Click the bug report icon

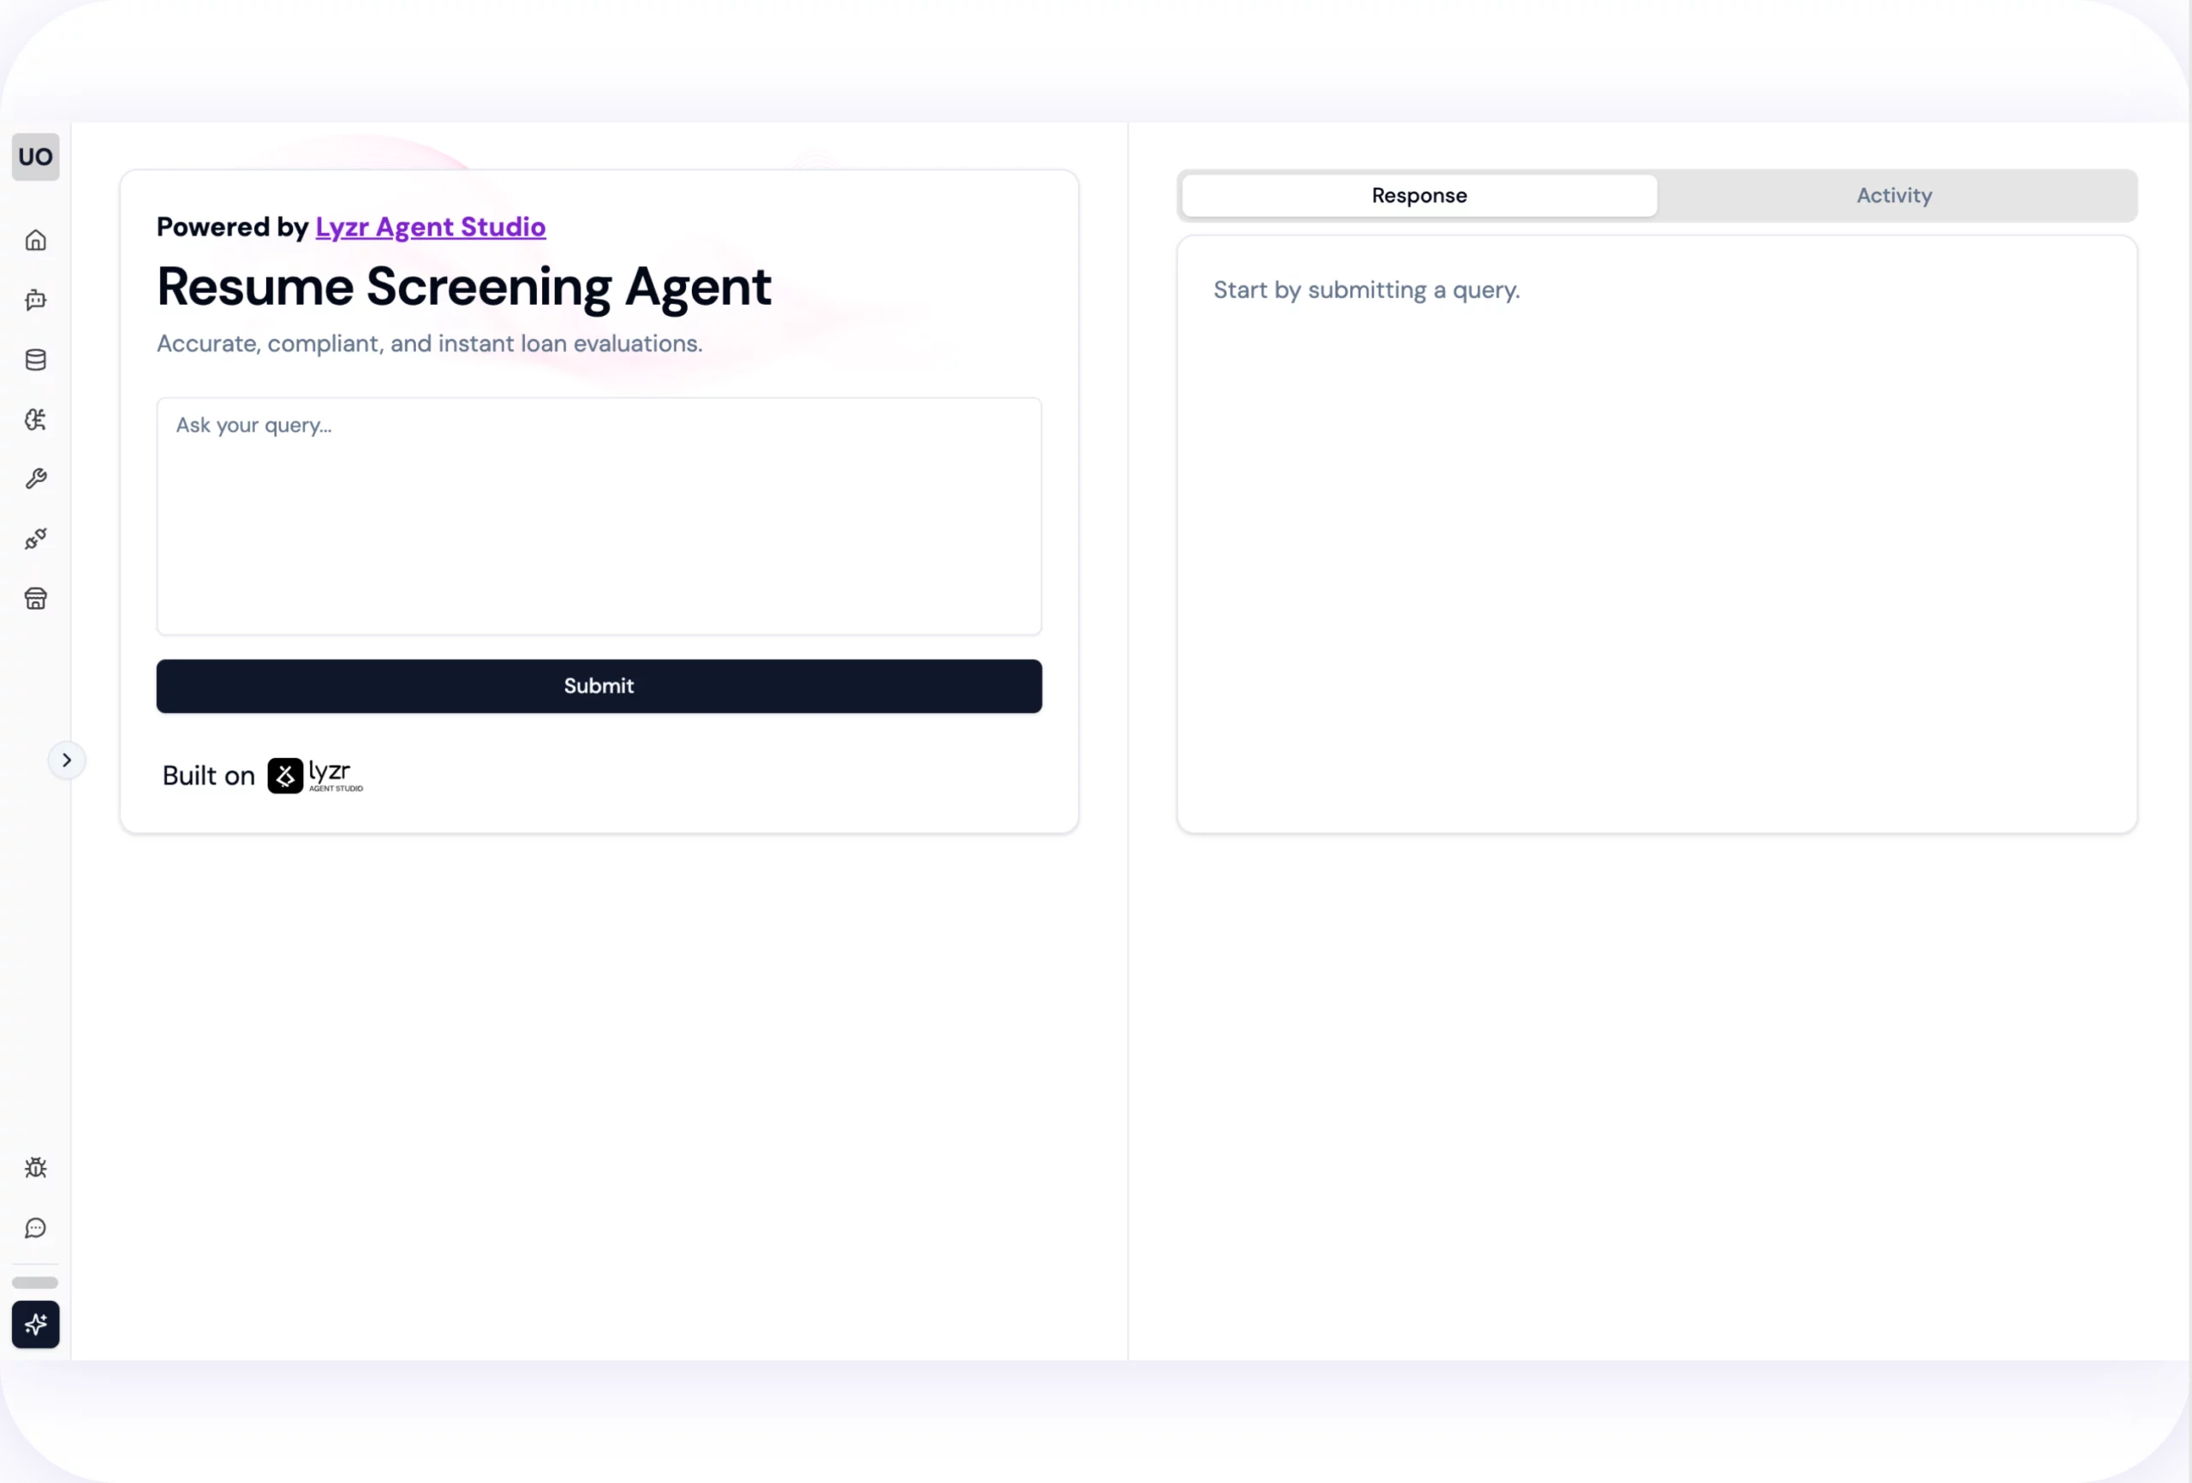click(x=36, y=1168)
